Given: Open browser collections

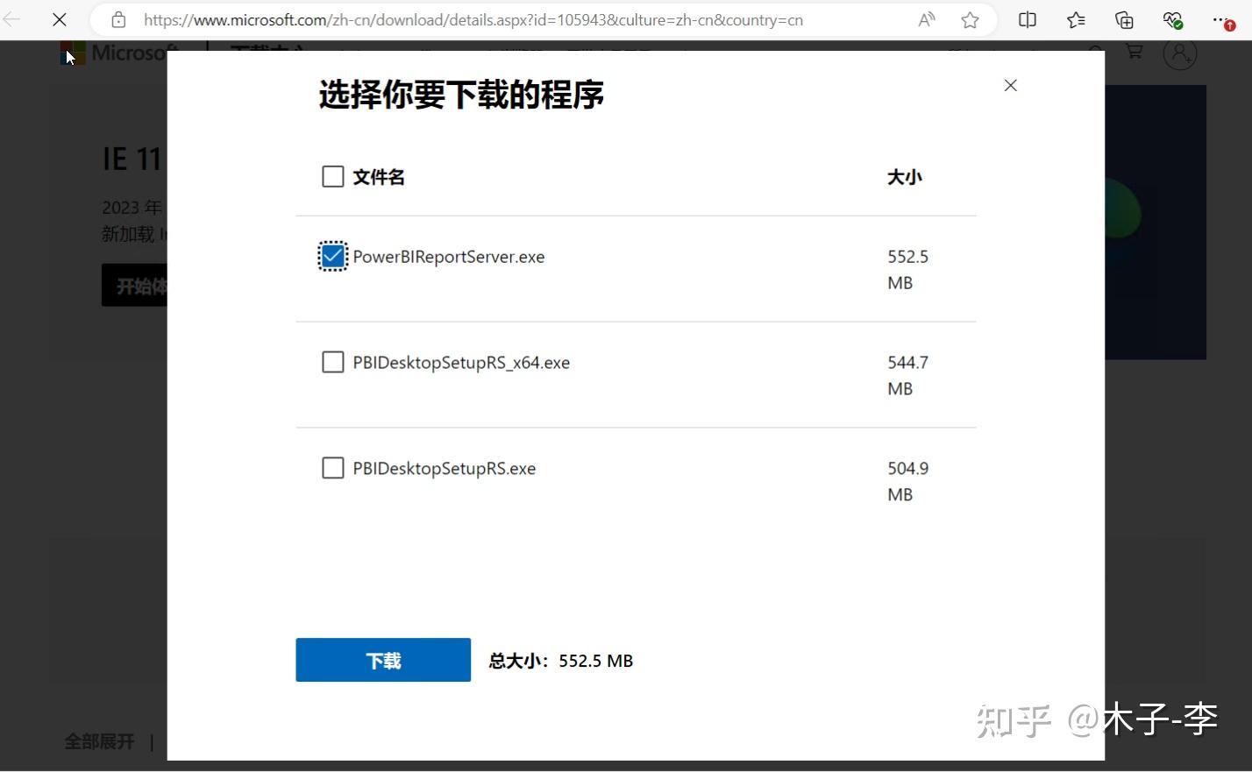Looking at the screenshot, I should click(x=1124, y=19).
